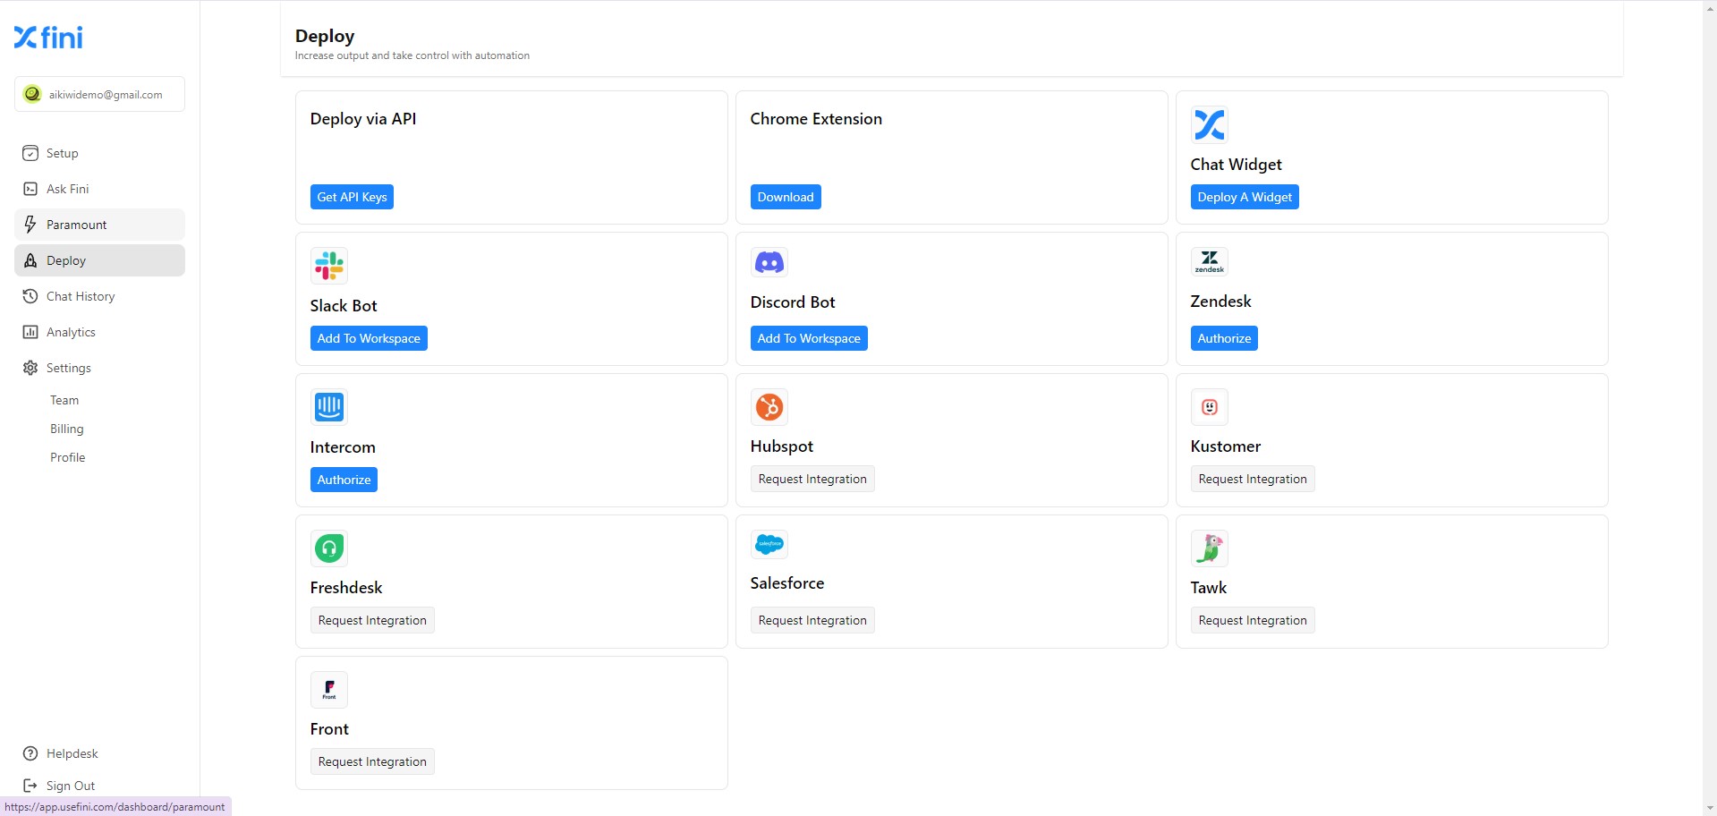Authorize the Intercom integration

click(344, 480)
